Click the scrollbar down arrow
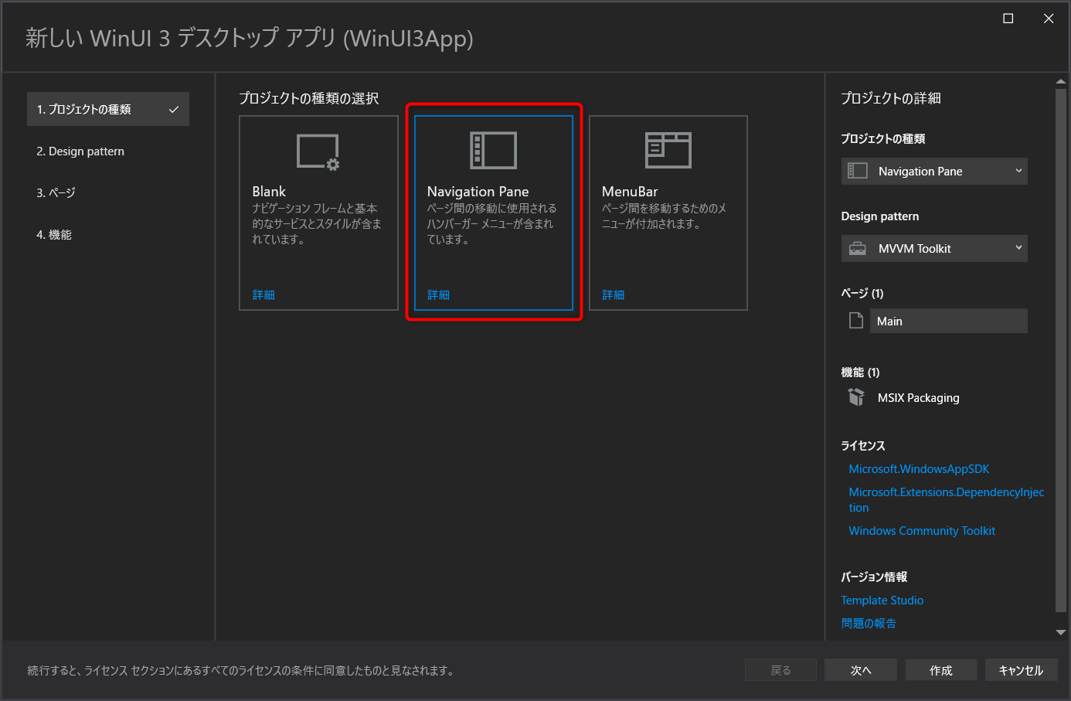Viewport: 1071px width, 701px height. [1061, 632]
